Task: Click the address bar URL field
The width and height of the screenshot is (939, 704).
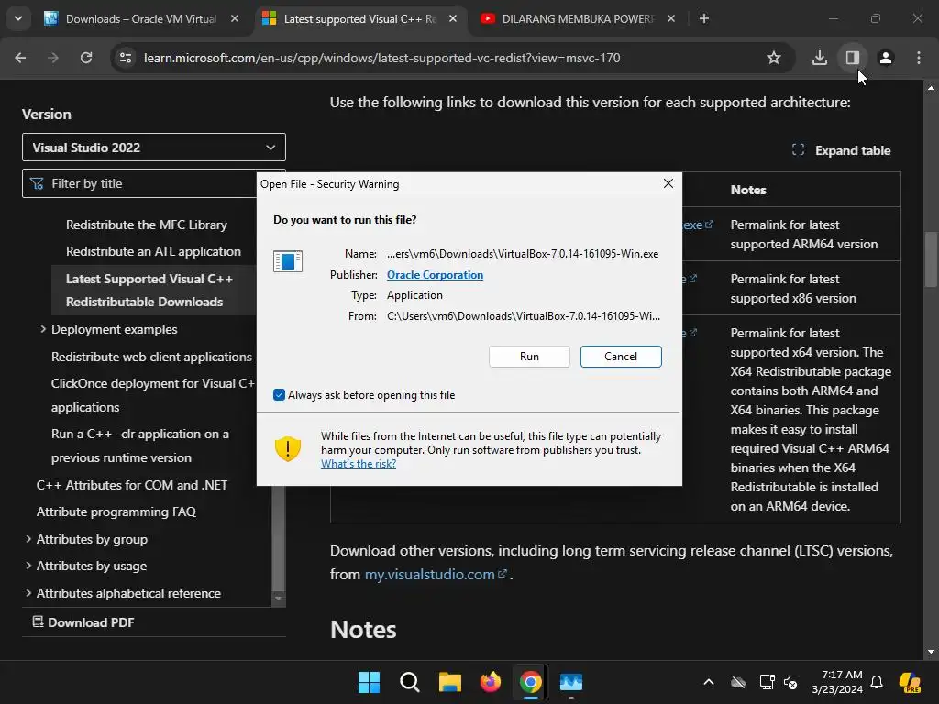Action: (381, 58)
